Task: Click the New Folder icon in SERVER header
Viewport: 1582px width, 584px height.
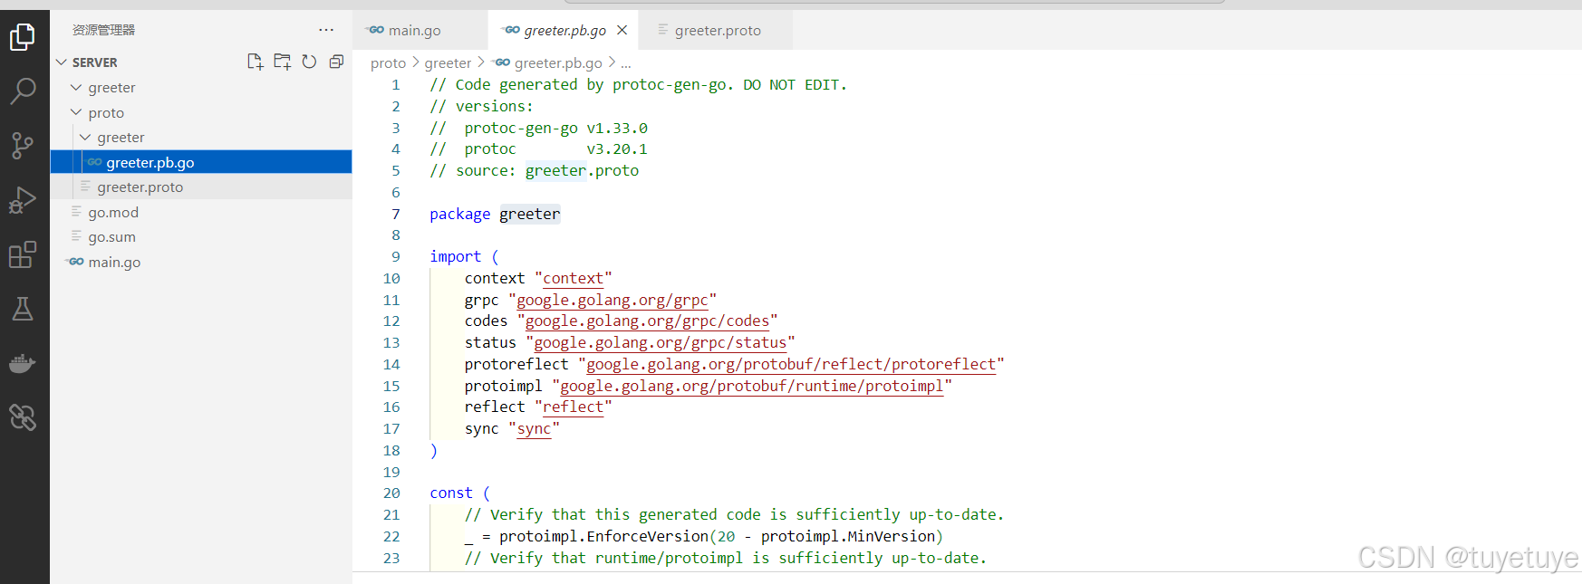Action: tap(283, 62)
